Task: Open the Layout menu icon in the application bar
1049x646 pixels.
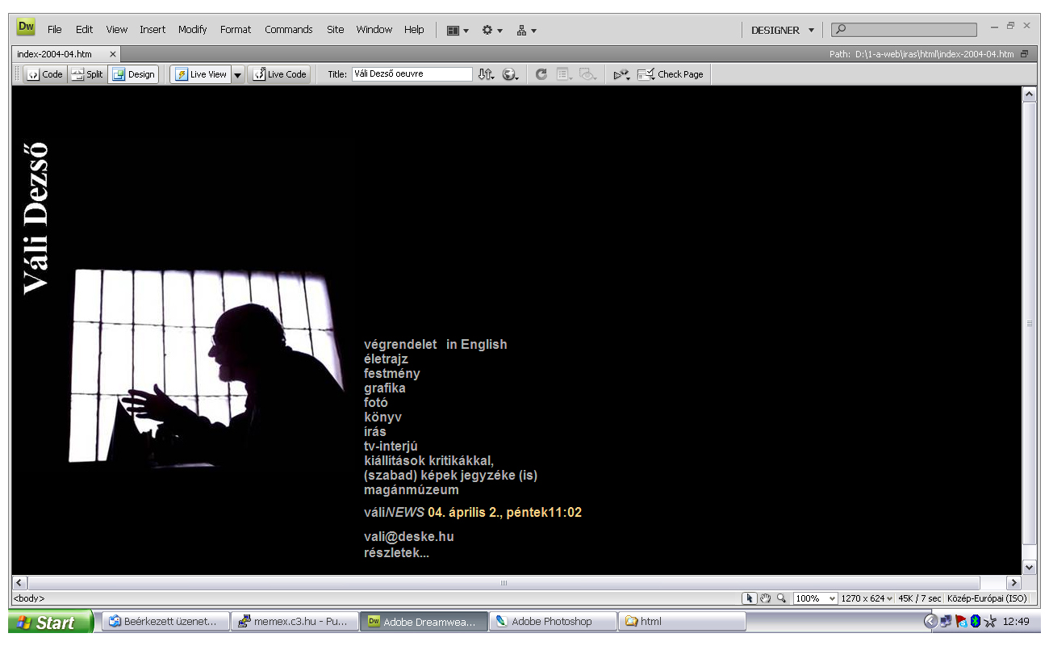Action: coord(457,30)
